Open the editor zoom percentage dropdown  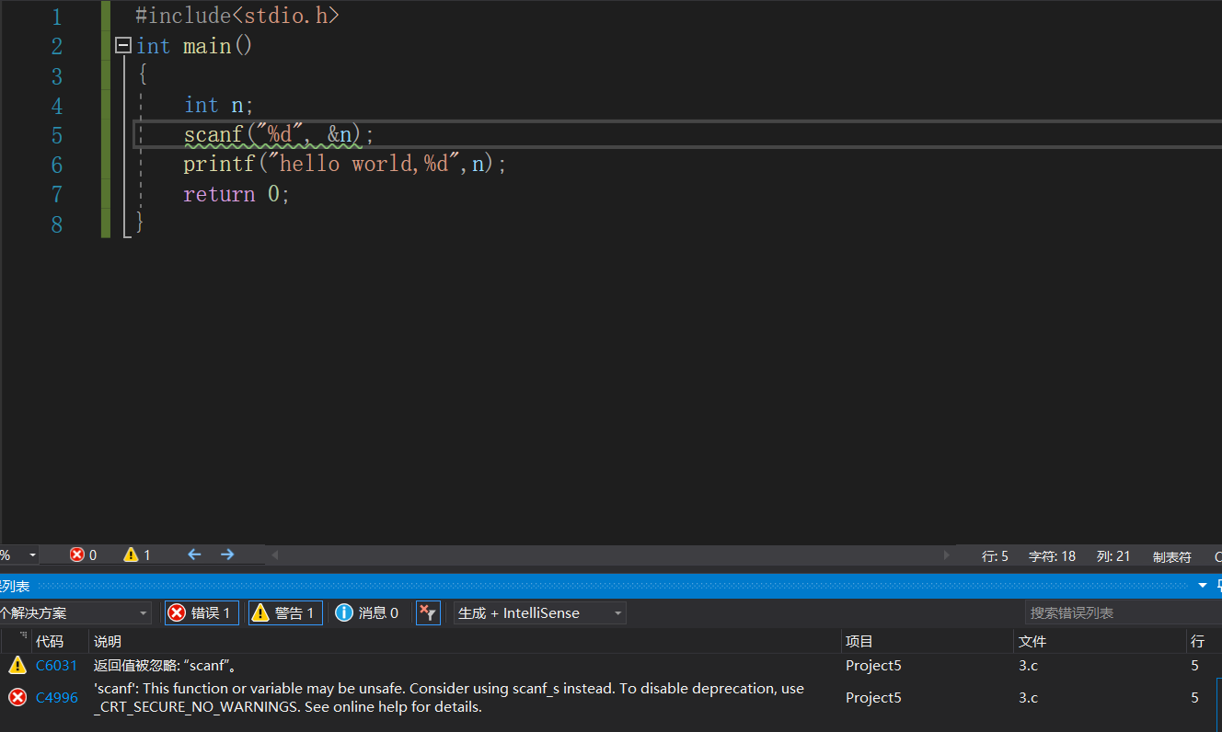click(33, 555)
